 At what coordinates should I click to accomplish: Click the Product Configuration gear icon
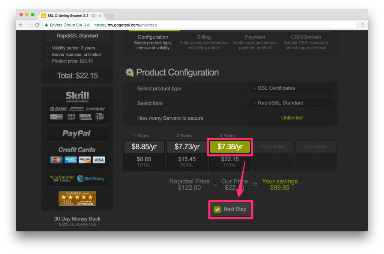(x=129, y=72)
